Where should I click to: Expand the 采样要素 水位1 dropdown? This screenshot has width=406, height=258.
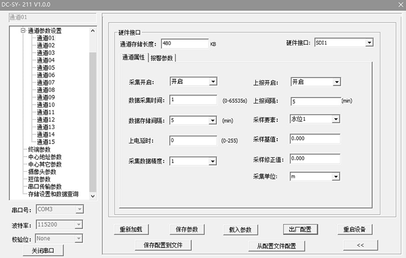coord(336,119)
